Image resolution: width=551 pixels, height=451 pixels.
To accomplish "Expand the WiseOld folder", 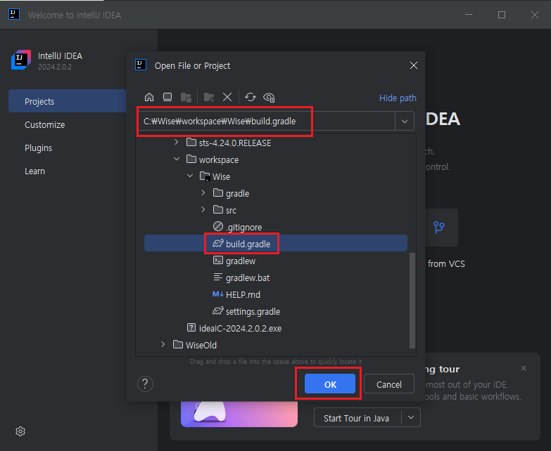I will click(x=163, y=345).
